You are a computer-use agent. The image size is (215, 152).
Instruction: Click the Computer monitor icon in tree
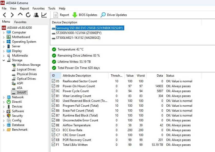pos(9,32)
